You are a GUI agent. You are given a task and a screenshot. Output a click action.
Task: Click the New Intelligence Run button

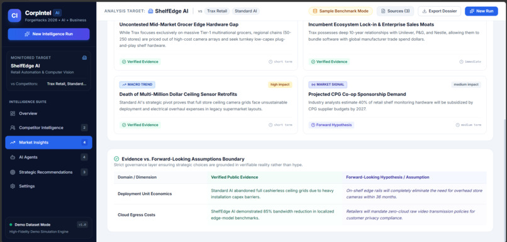point(48,34)
